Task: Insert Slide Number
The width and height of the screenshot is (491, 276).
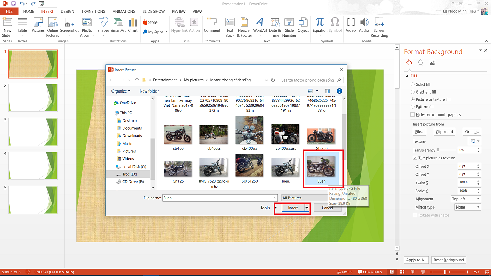Action: (x=289, y=27)
